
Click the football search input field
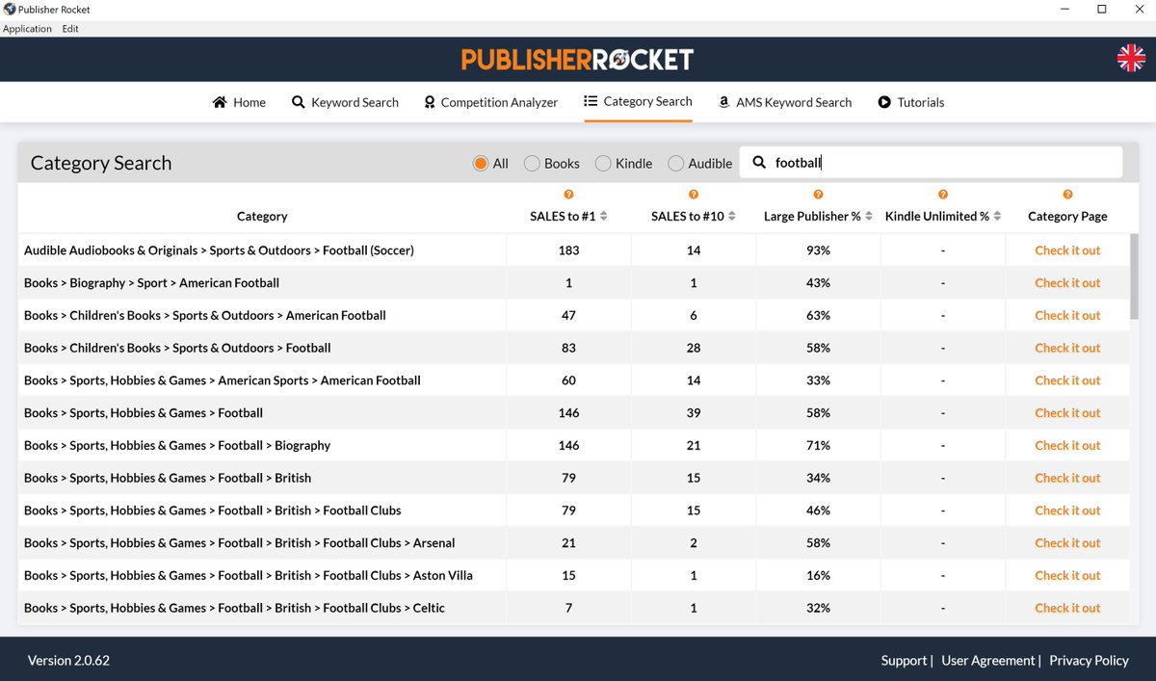coord(931,163)
